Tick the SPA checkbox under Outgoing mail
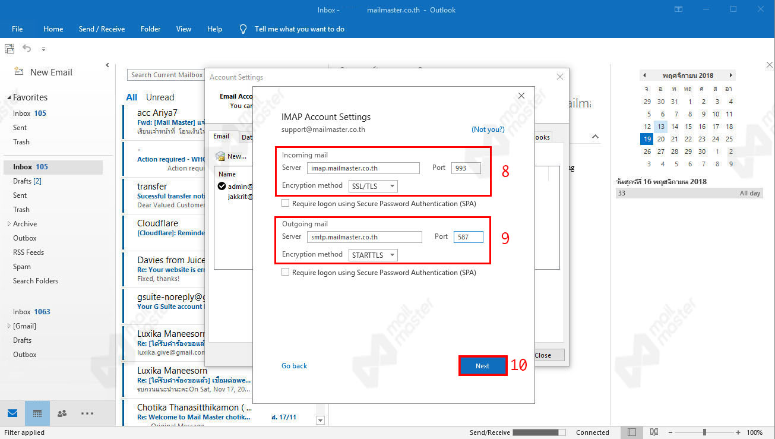Viewport: 775px width, 439px height. pos(286,272)
